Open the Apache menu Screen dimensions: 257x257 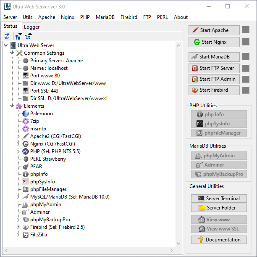click(x=47, y=17)
